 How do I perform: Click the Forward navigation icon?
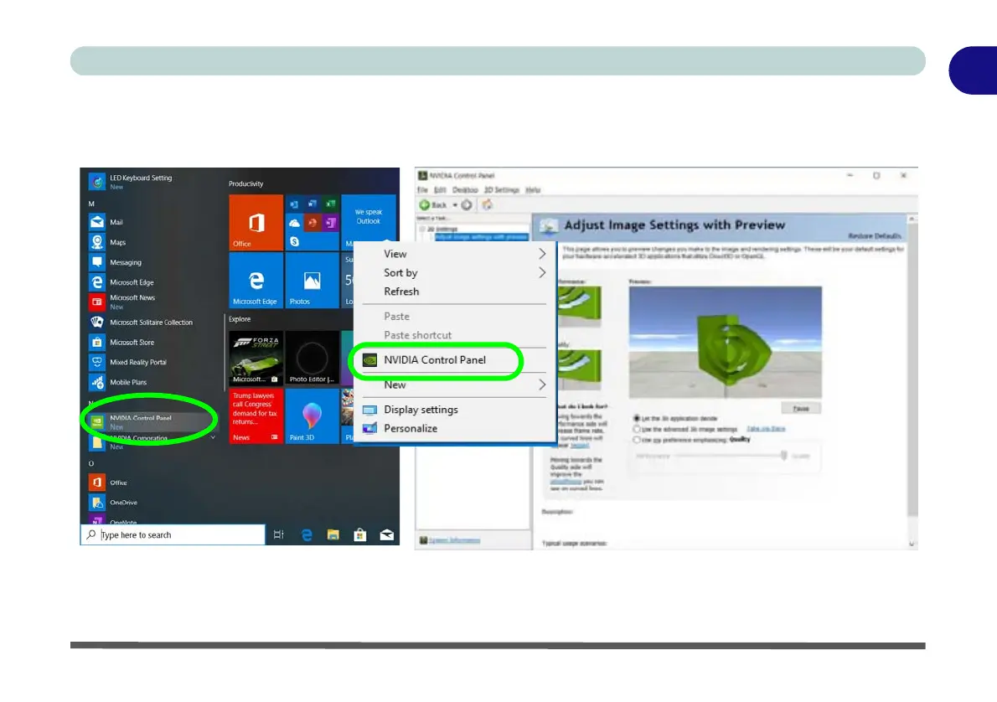point(466,204)
